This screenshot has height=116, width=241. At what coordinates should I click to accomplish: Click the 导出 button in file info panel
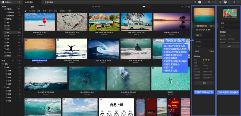tap(204, 83)
